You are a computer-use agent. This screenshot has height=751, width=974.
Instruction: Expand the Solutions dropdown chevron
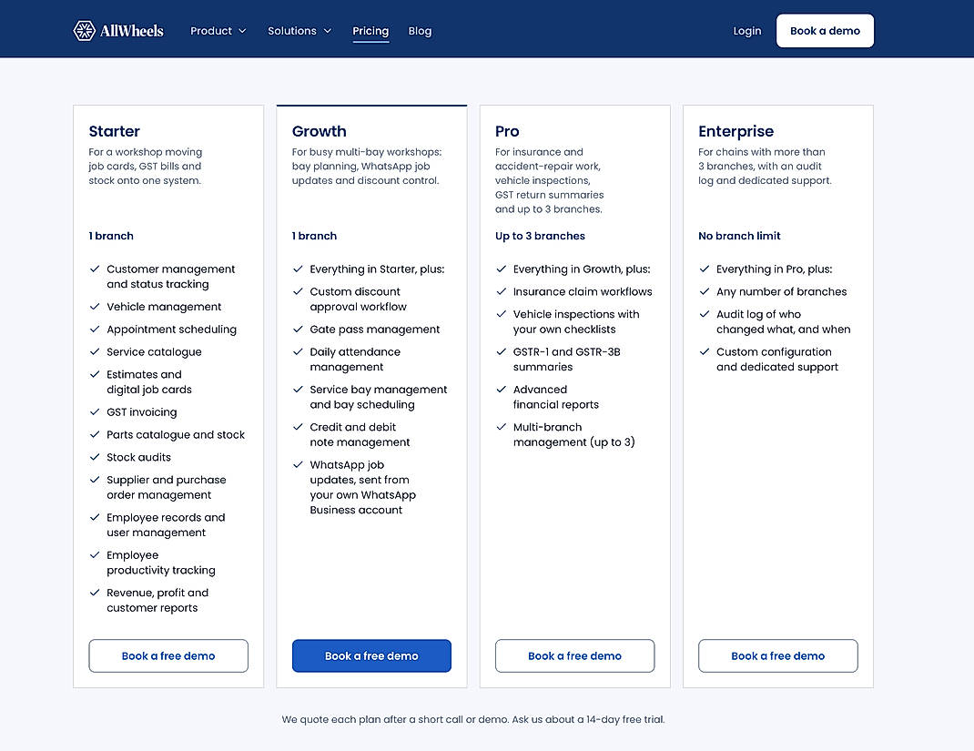(328, 31)
